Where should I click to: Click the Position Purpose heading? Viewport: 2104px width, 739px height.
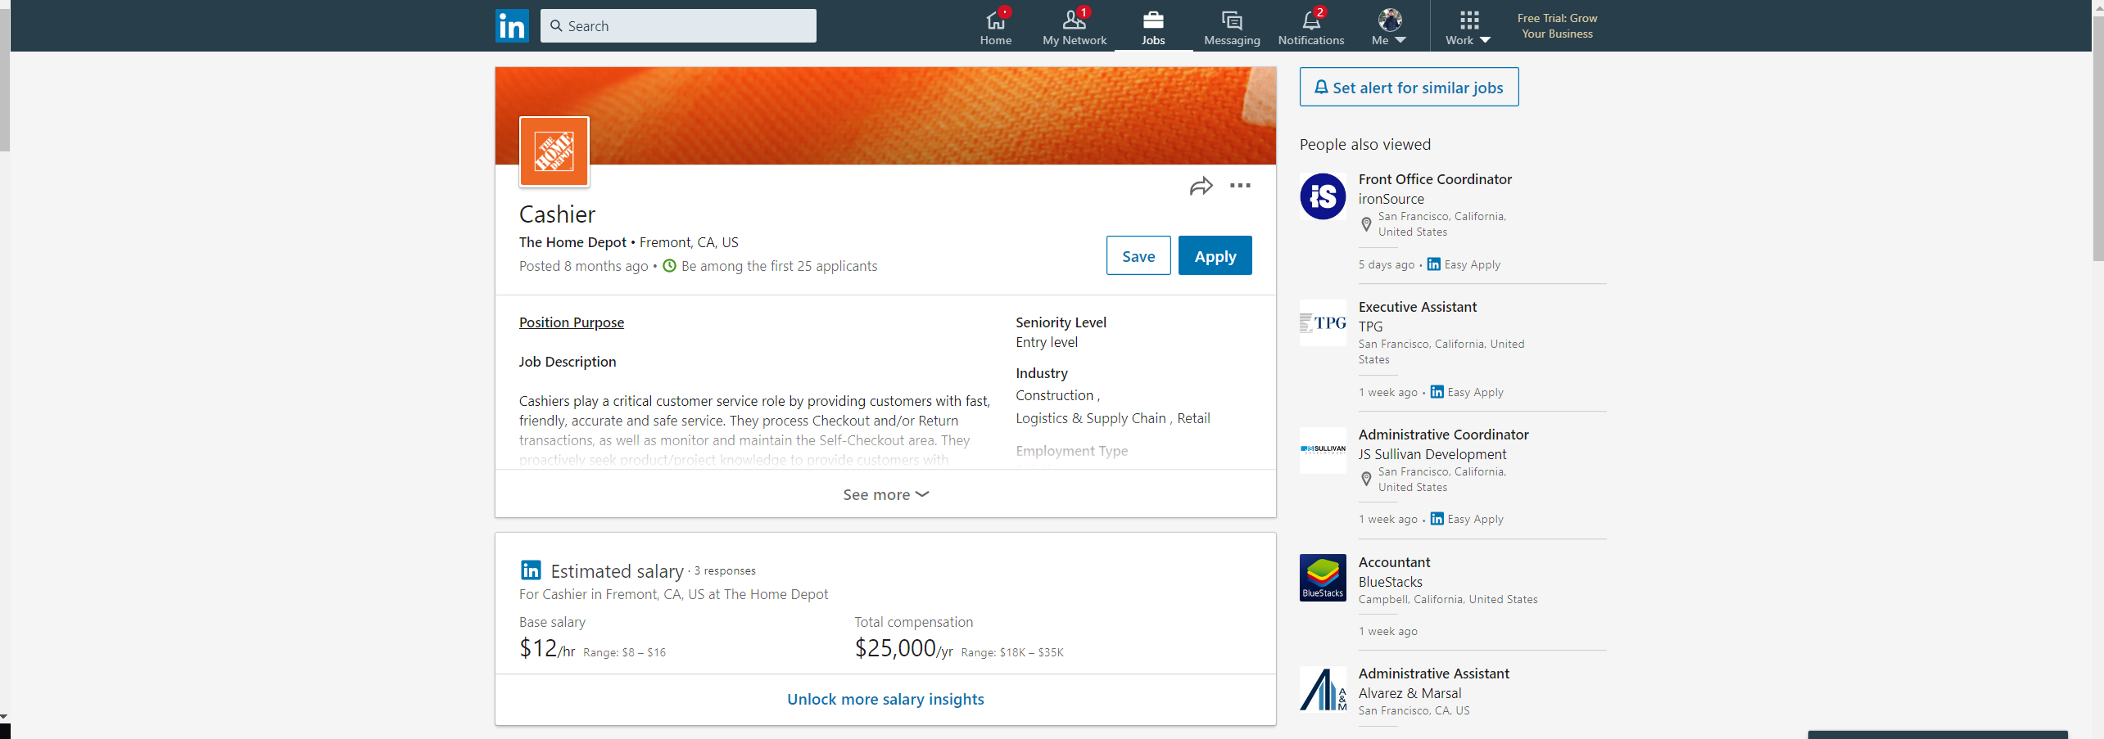[572, 322]
